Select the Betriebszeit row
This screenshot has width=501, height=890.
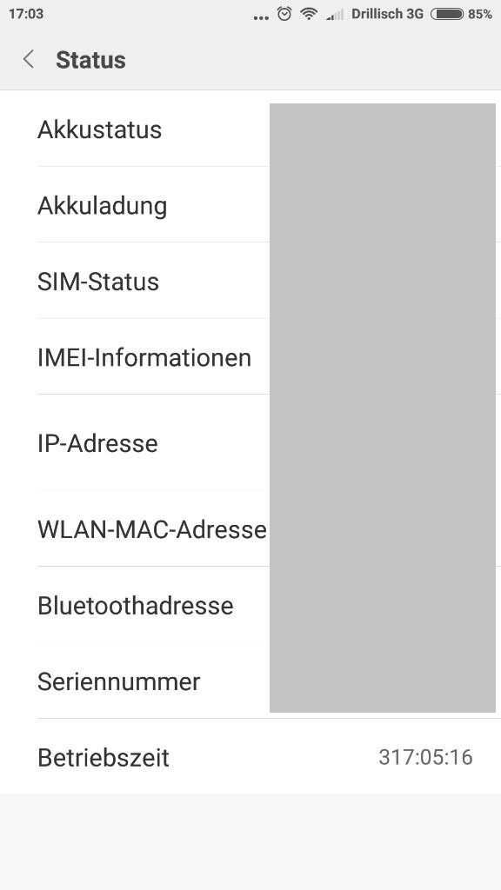(x=250, y=757)
